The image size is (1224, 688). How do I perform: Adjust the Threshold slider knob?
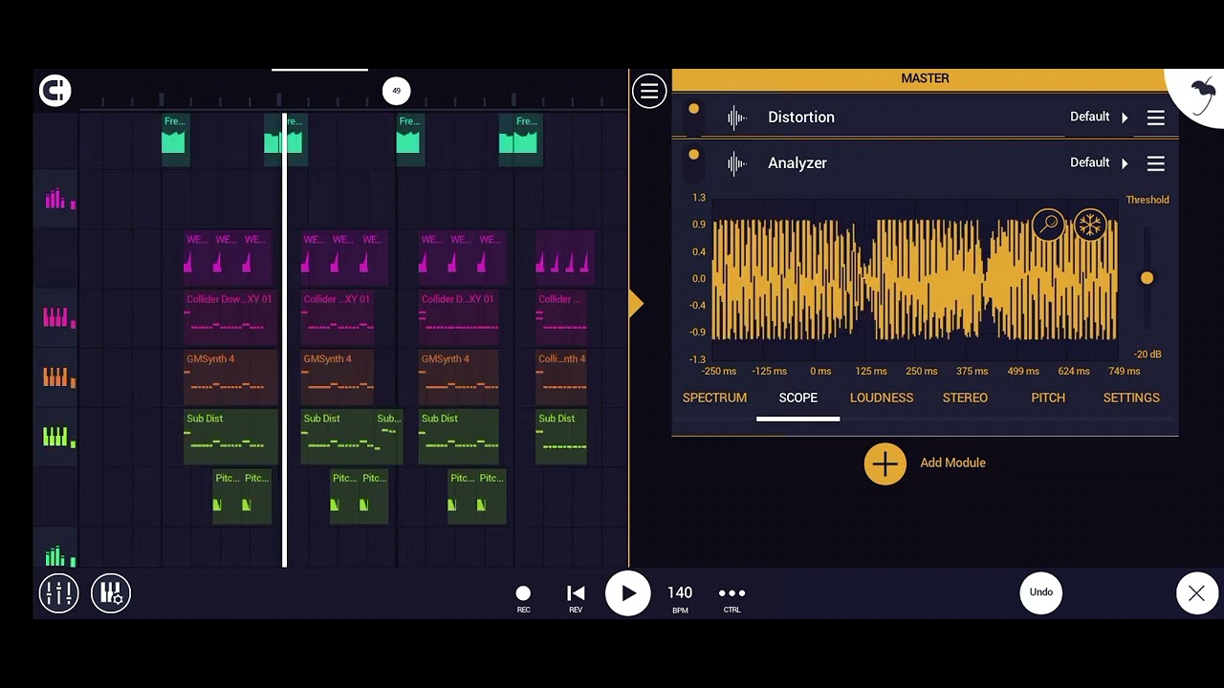(x=1147, y=278)
